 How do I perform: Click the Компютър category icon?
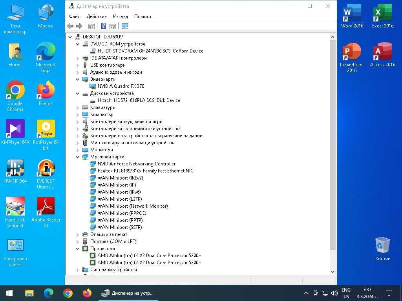click(x=85, y=114)
